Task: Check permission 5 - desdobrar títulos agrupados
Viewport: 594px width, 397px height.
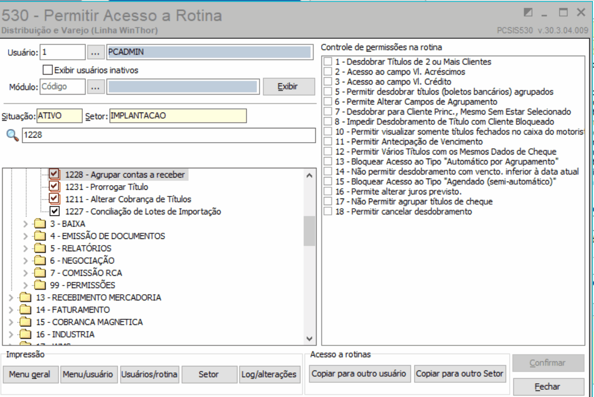Action: (x=327, y=91)
